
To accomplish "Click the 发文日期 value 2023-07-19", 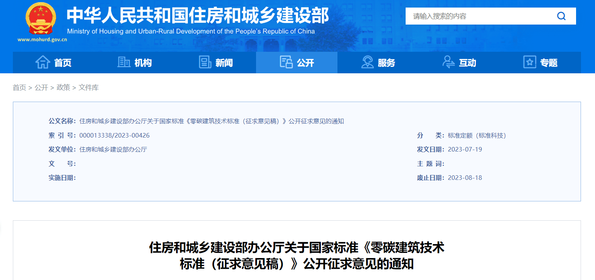I will pyautogui.click(x=465, y=149).
